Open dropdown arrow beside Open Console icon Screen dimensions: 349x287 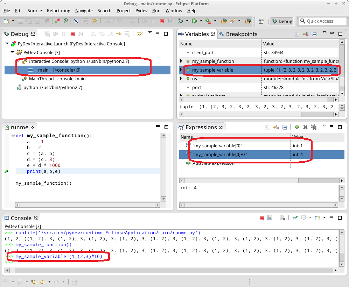coord(324,218)
